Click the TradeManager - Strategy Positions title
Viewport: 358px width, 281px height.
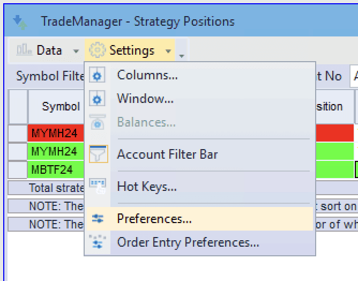(x=138, y=21)
